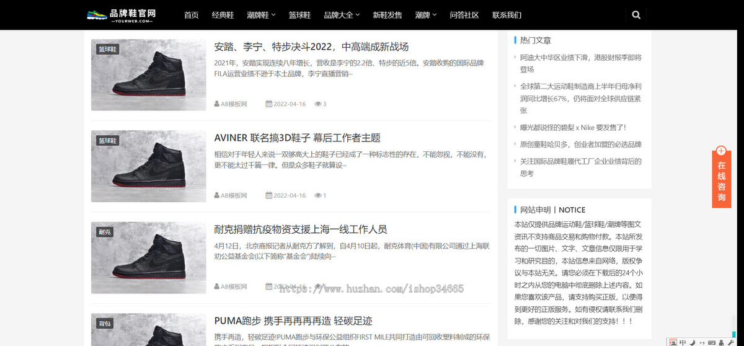The image size is (744, 346).
Task: Open 问答社区 navigation item
Action: (464, 15)
